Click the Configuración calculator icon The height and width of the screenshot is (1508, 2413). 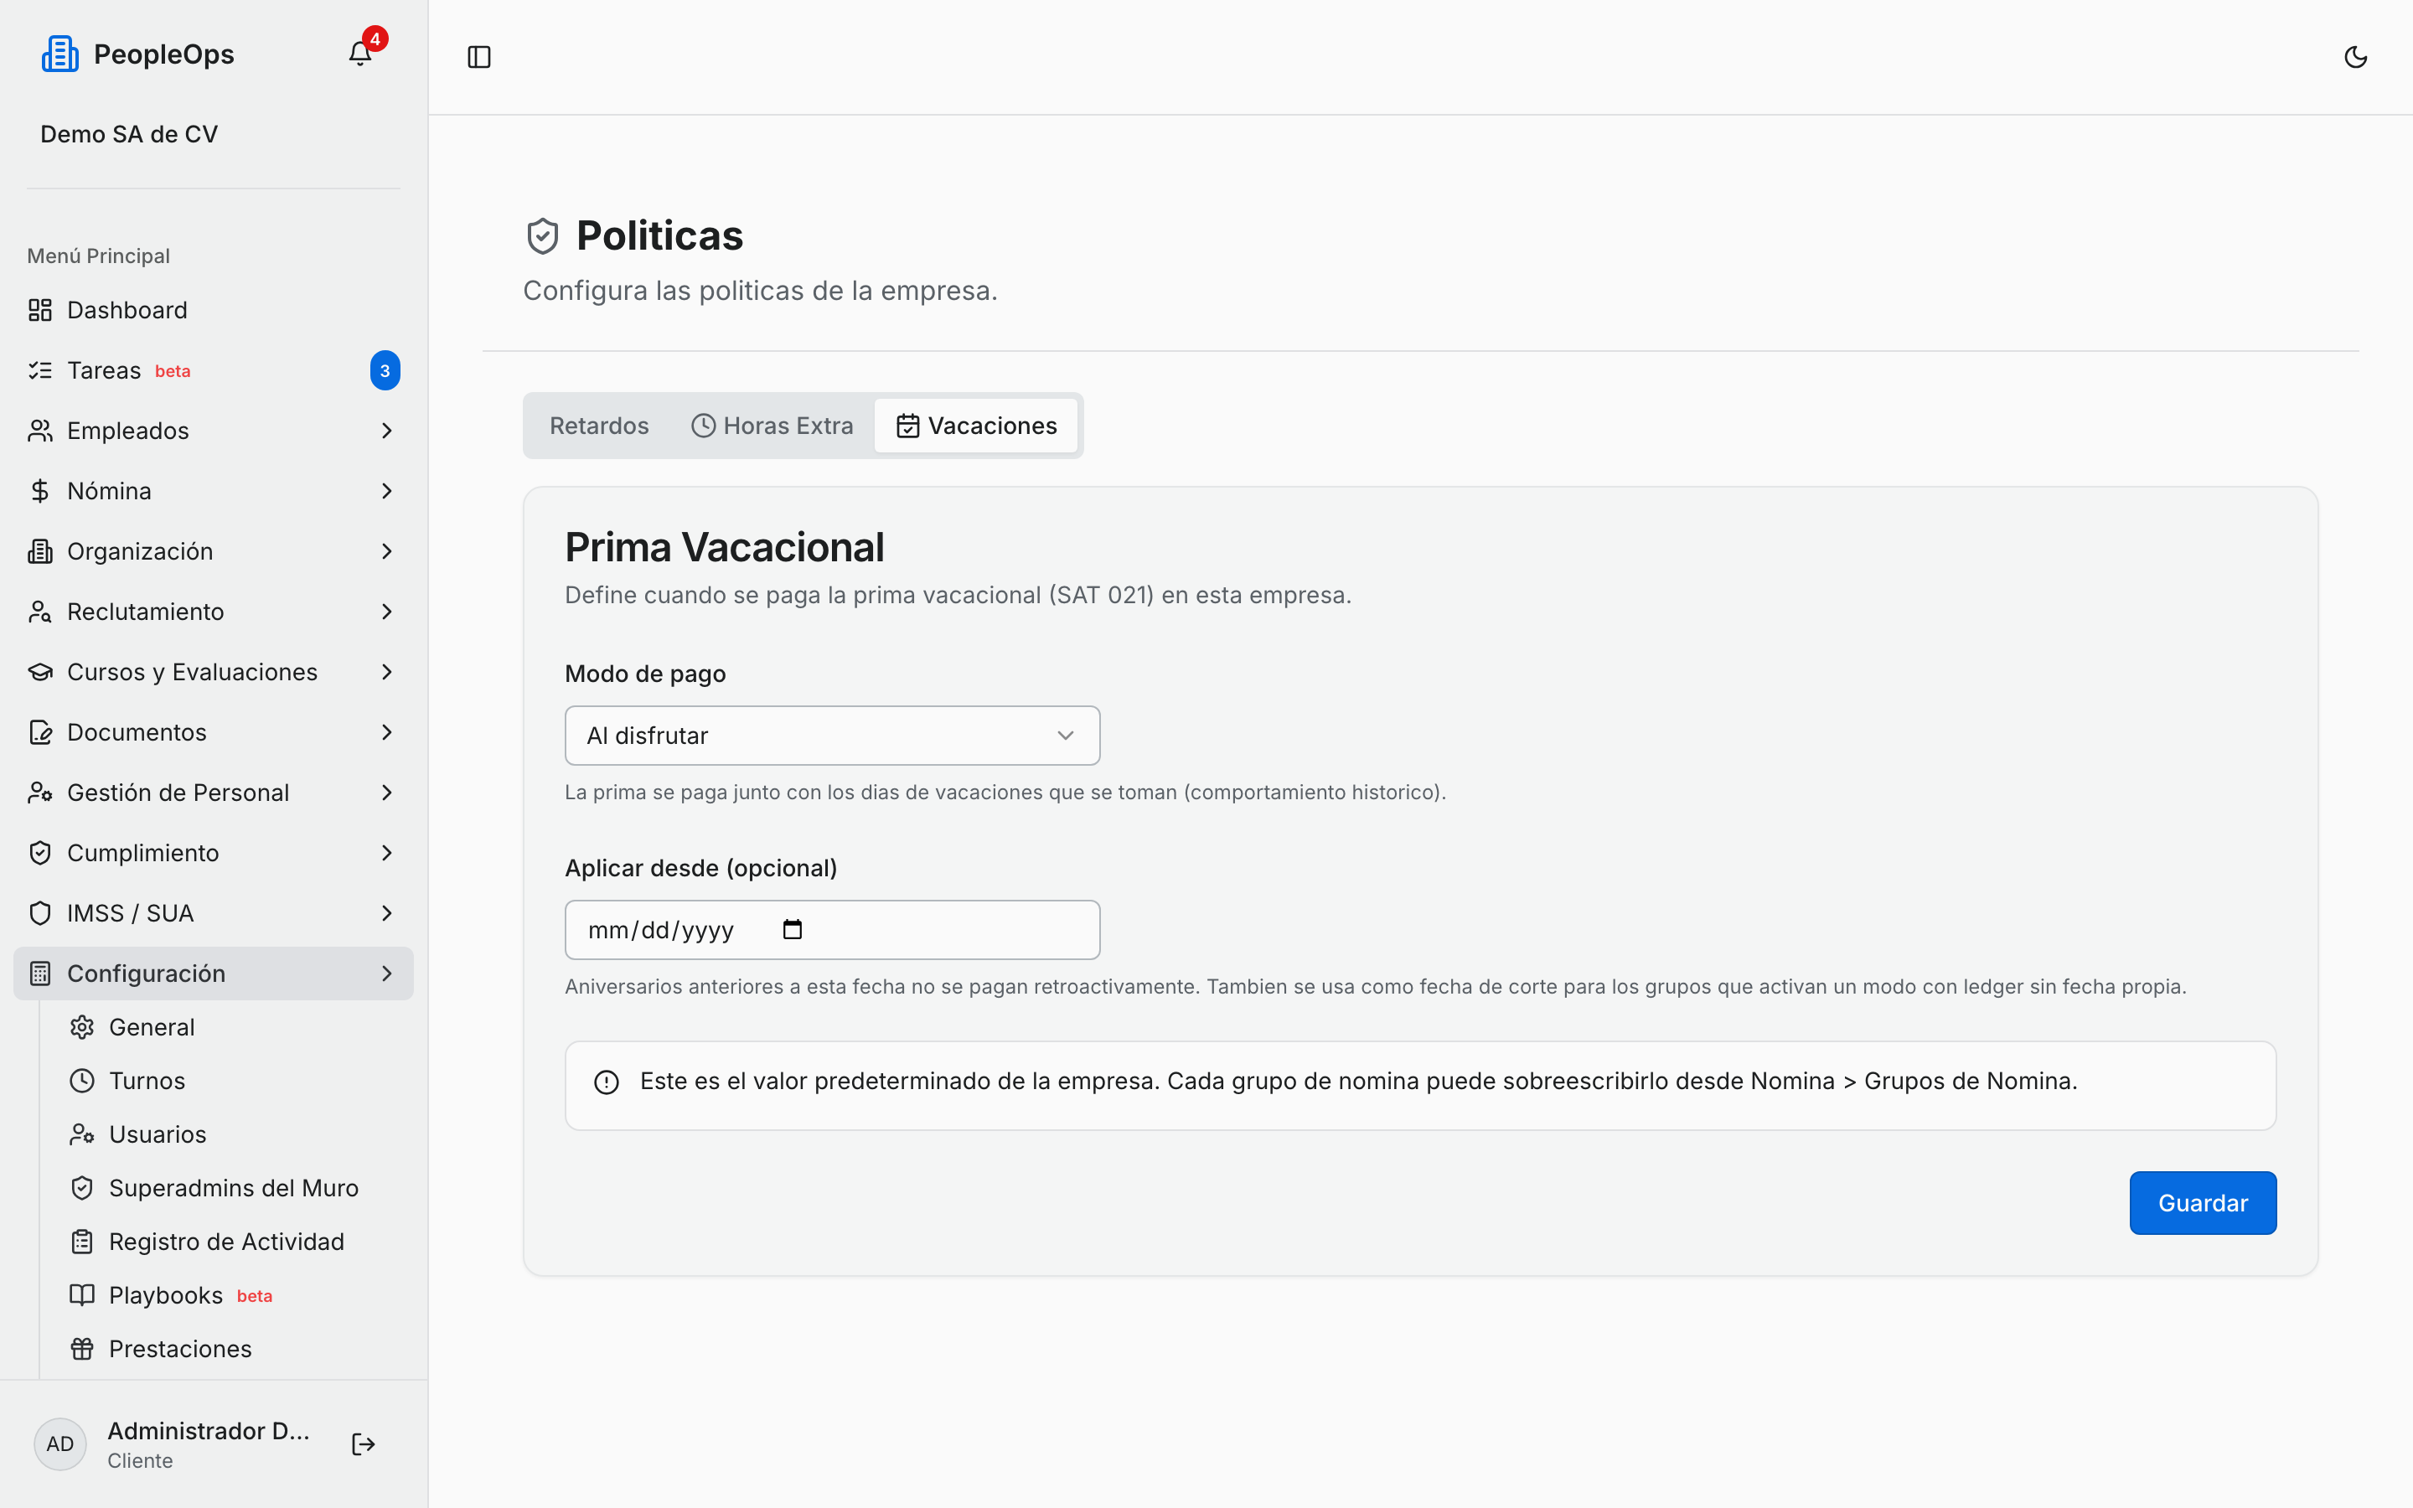40,973
